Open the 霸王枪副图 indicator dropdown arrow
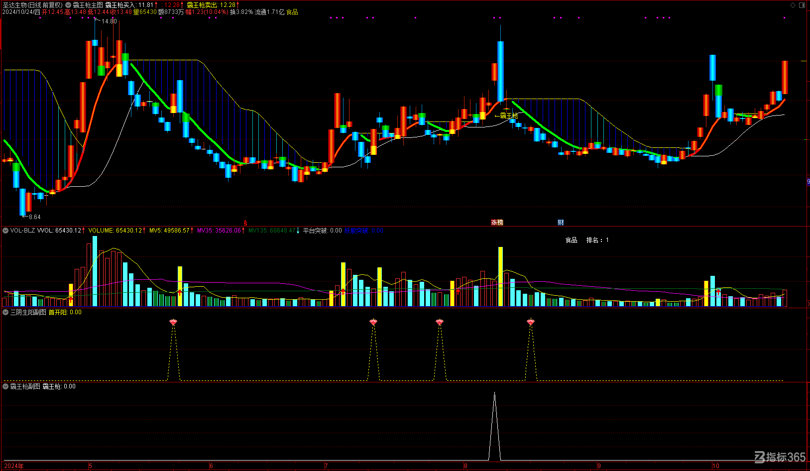This screenshot has height=471, width=810. coord(5,386)
